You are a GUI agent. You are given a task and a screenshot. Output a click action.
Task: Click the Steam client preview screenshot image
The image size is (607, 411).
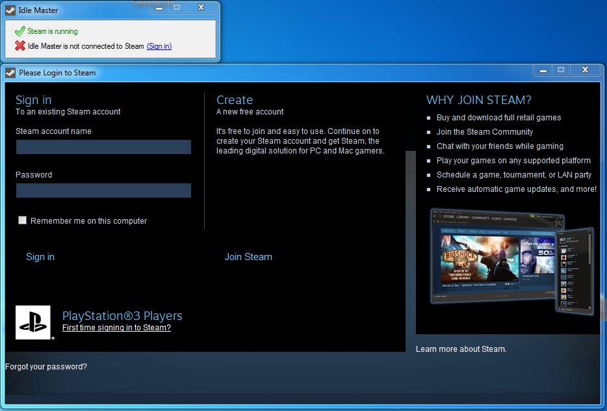tap(511, 261)
